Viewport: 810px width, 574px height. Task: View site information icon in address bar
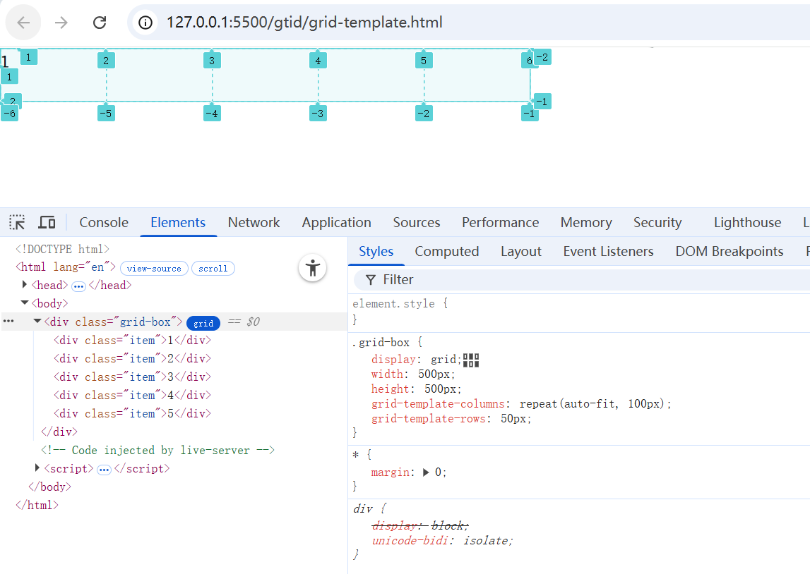tap(145, 22)
